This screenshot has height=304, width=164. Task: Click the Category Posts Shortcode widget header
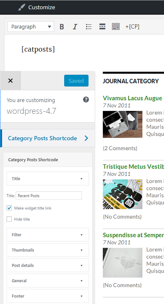click(x=48, y=160)
